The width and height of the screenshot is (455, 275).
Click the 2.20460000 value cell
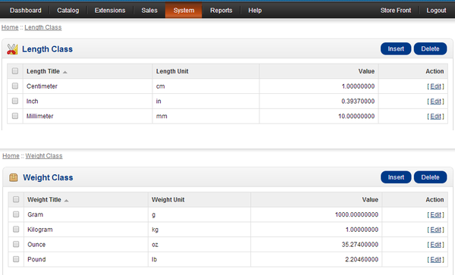(316, 259)
